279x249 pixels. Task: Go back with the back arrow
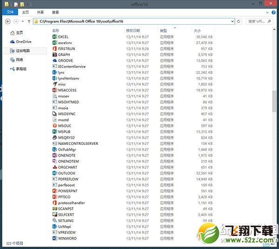pos(7,21)
